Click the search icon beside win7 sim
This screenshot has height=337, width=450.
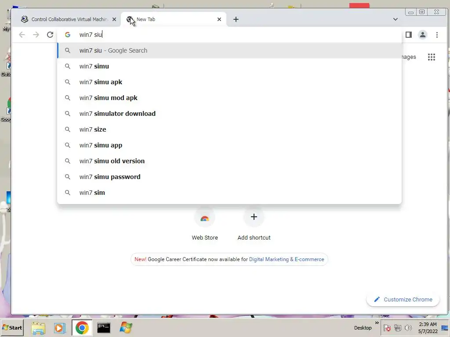(67, 192)
